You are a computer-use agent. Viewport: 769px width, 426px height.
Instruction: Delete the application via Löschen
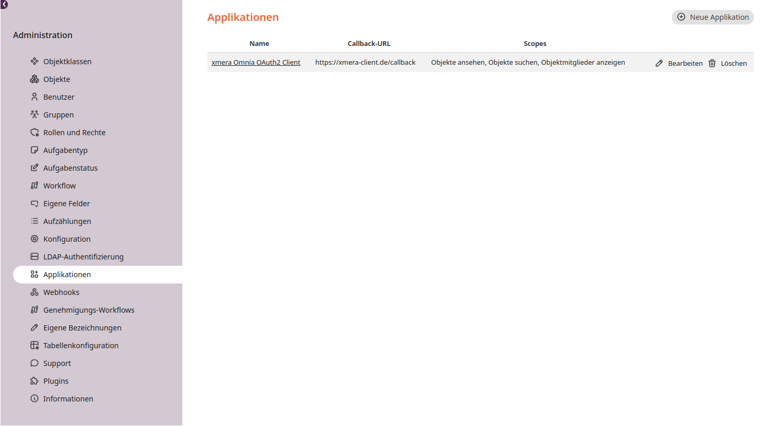tap(728, 63)
